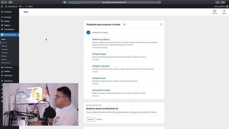This screenshot has height=129, width=229.
Task: Open the Mostrar display options
Action: (x=215, y=12)
